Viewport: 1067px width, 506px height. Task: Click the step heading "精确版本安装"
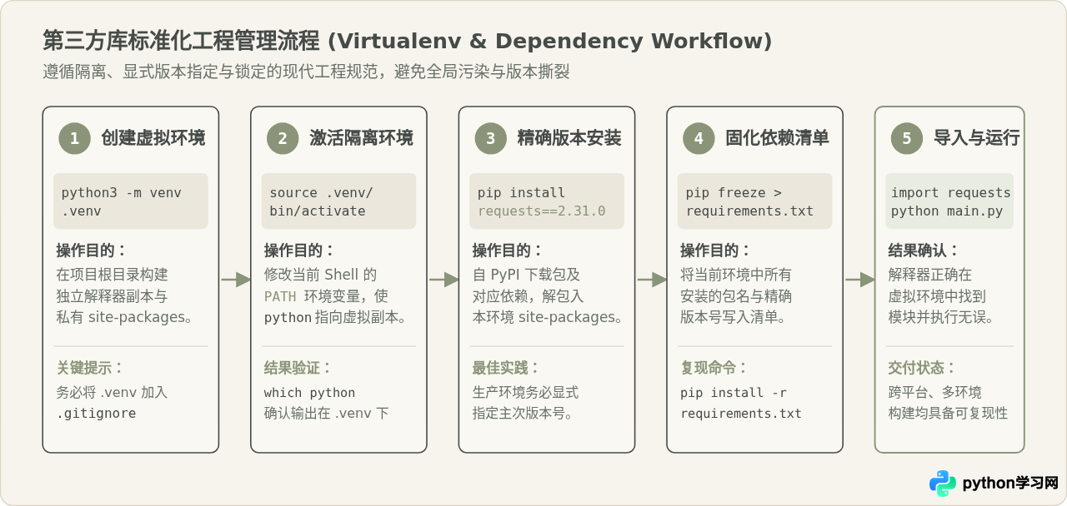click(569, 138)
